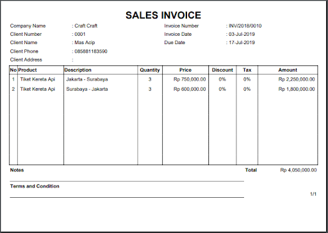Click the Client Number label

[x=26, y=34]
